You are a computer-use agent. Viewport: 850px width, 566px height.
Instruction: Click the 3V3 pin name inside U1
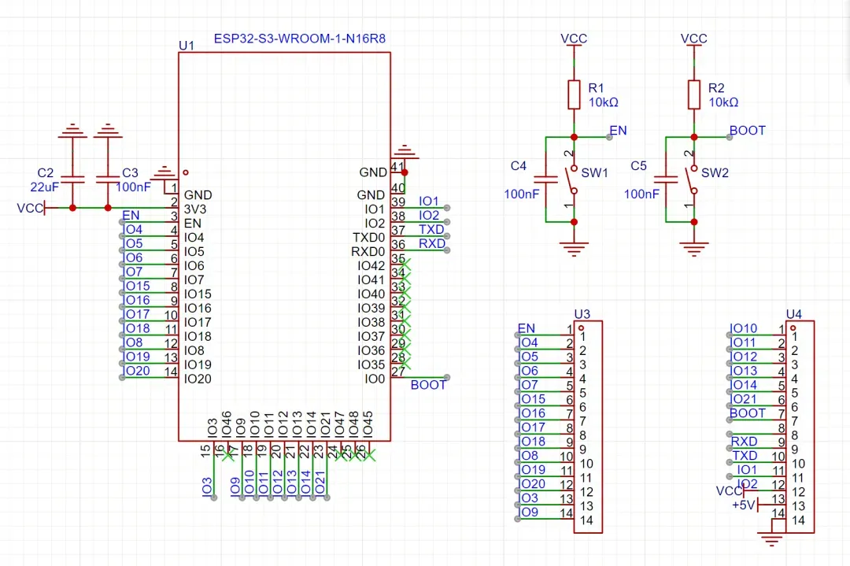[195, 209]
